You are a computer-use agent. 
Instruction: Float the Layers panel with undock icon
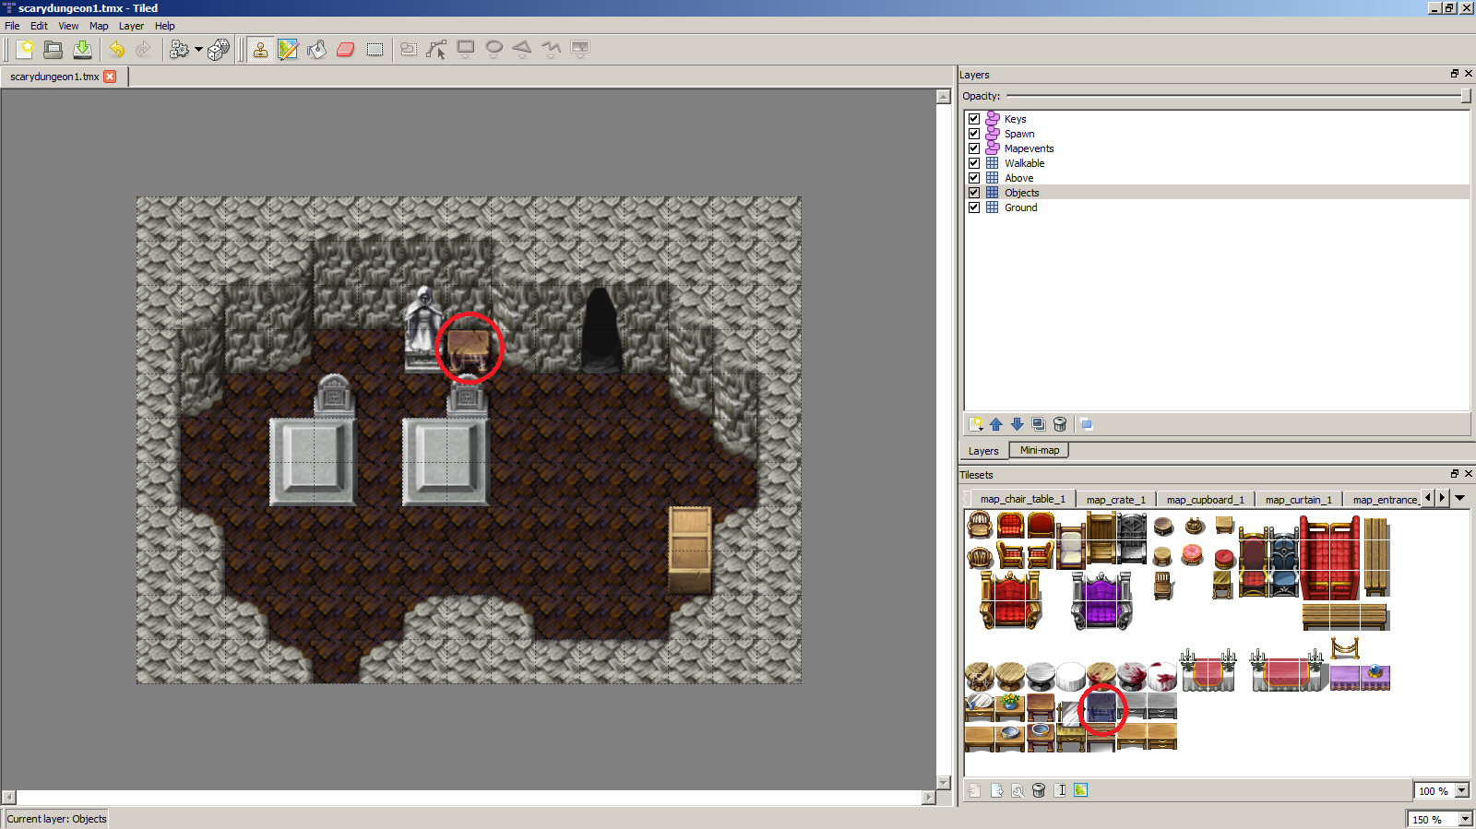click(1455, 74)
